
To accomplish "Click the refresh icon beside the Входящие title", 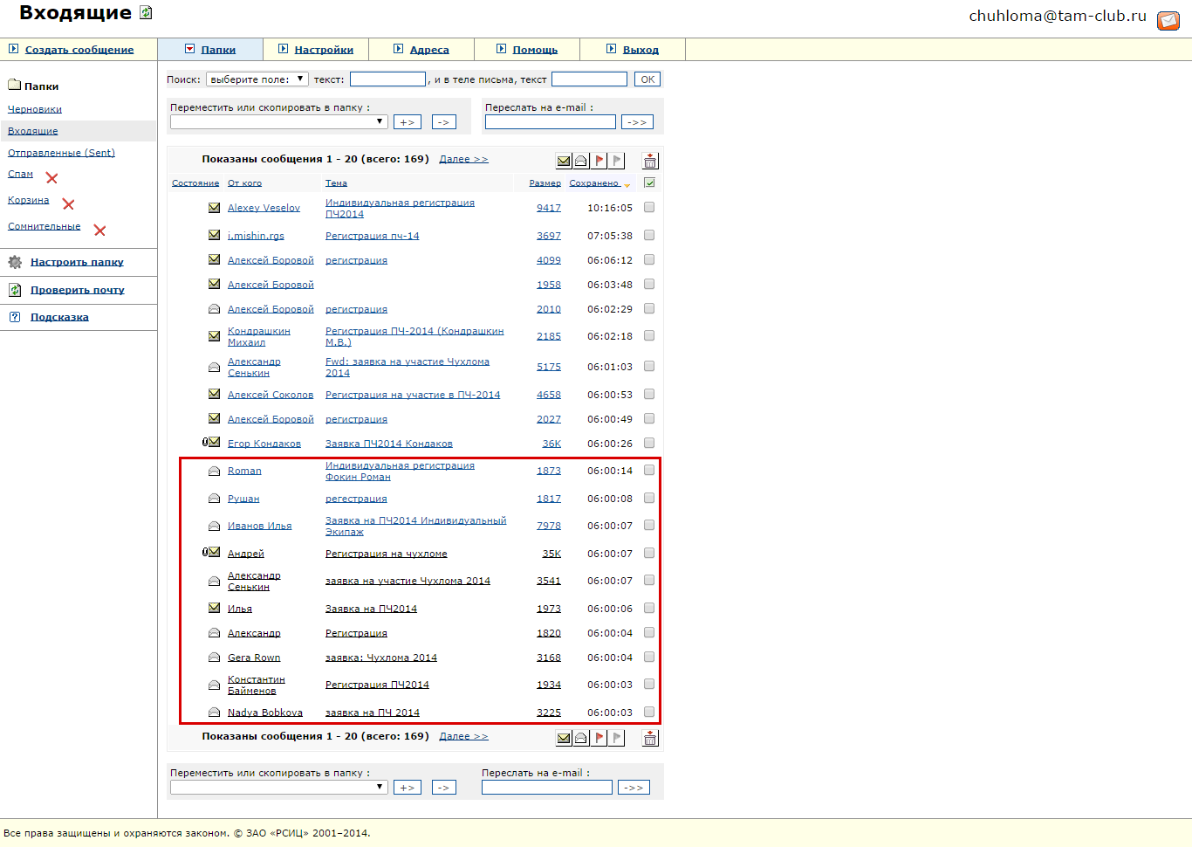I will [146, 13].
